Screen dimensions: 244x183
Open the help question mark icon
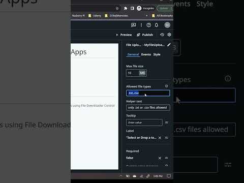149,25
